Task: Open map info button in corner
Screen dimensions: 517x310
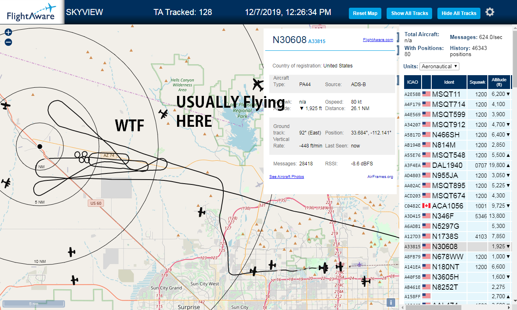Action: click(x=391, y=302)
